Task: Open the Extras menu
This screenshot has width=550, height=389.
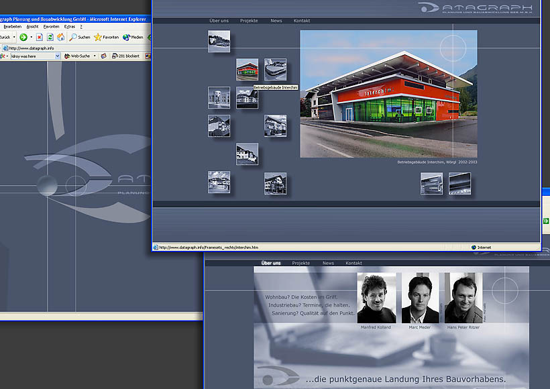Action: pyautogui.click(x=68, y=26)
